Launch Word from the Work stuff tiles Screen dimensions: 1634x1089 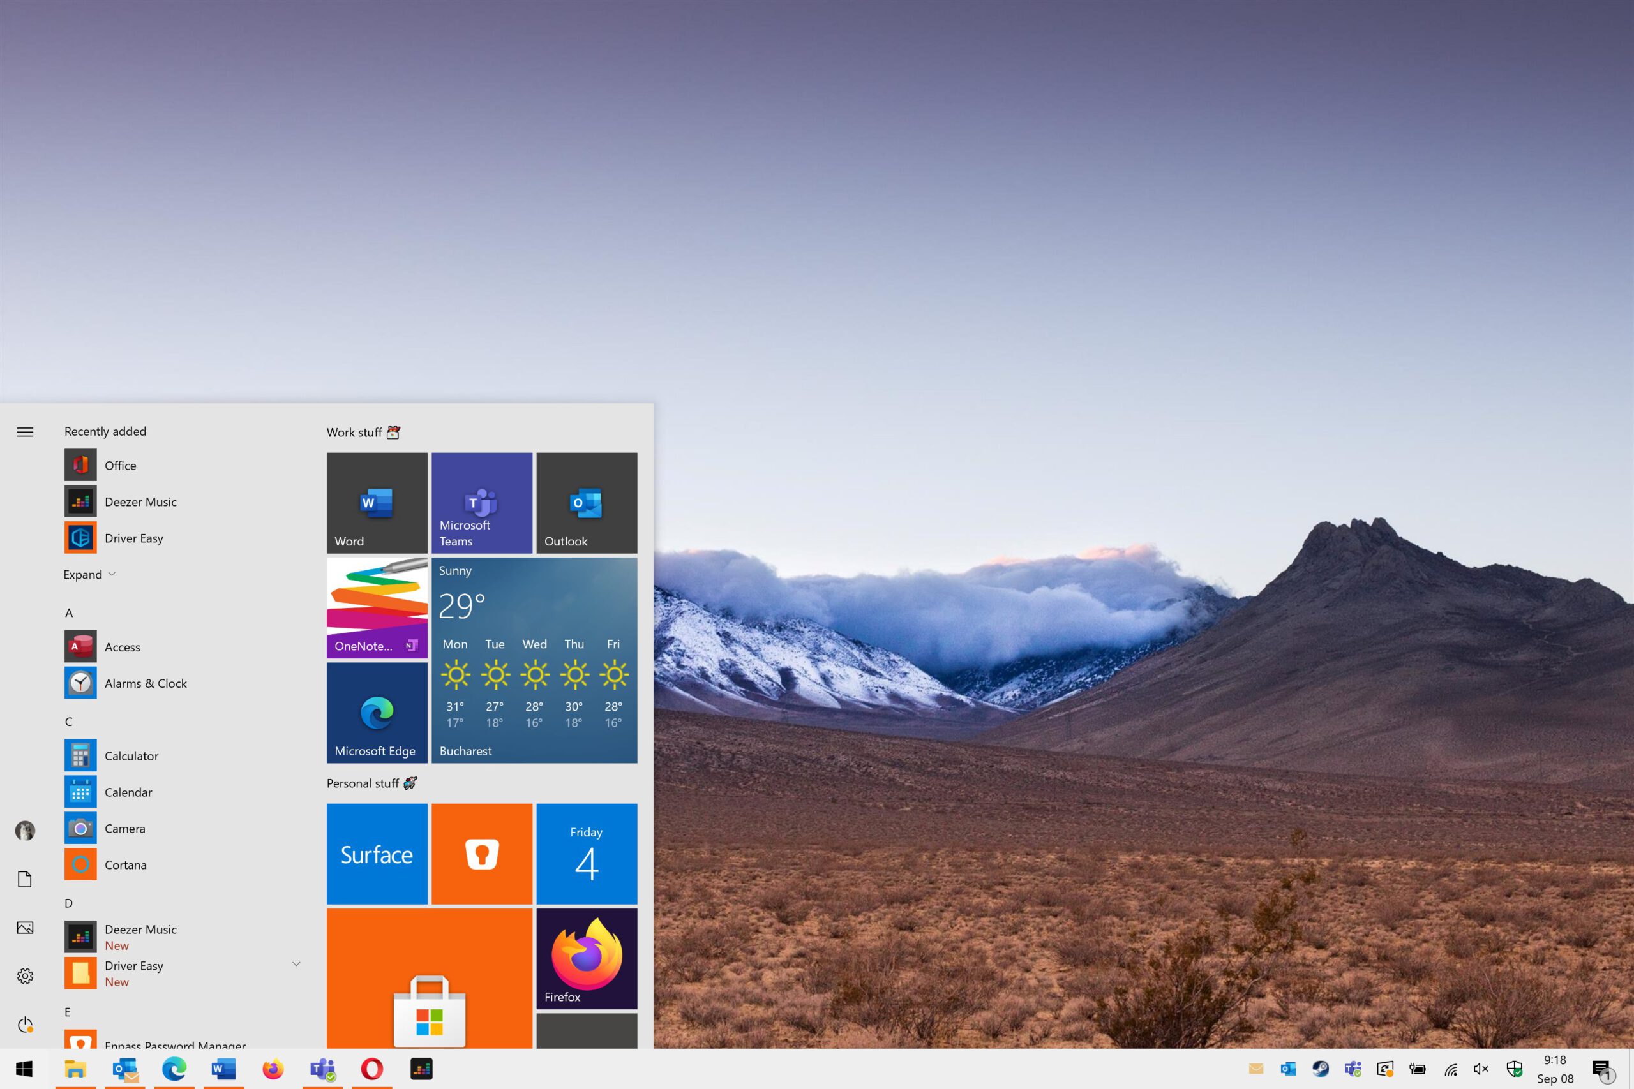pos(377,502)
